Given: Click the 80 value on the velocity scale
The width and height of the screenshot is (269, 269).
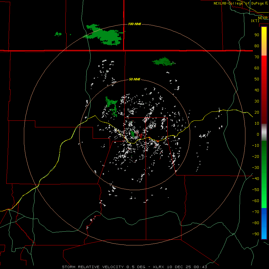Looking at the screenshot, I should click(257, 46).
